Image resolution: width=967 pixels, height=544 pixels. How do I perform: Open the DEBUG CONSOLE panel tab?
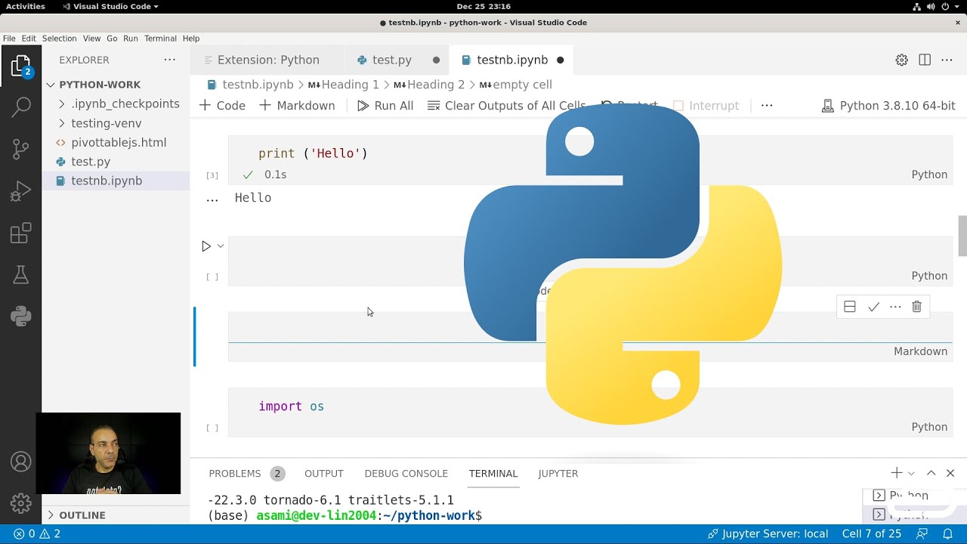point(406,473)
